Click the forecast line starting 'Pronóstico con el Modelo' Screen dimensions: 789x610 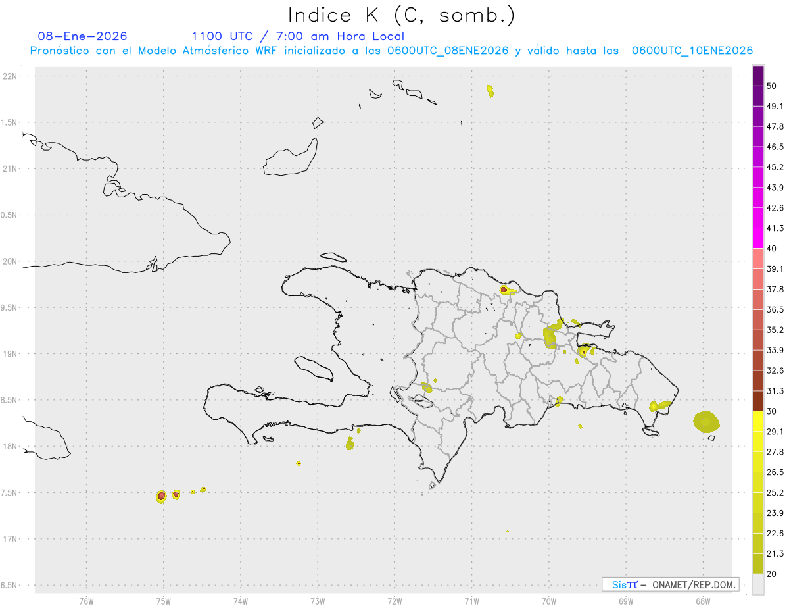pyautogui.click(x=391, y=51)
